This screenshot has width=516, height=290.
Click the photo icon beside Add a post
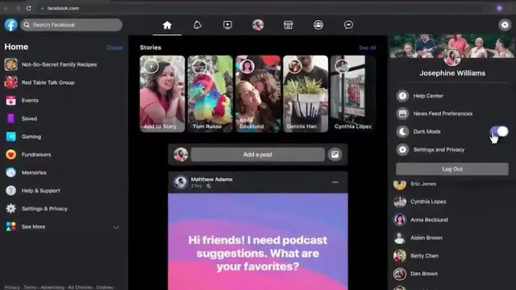click(x=335, y=155)
